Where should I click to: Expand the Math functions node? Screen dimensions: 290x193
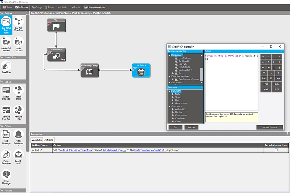173,94
